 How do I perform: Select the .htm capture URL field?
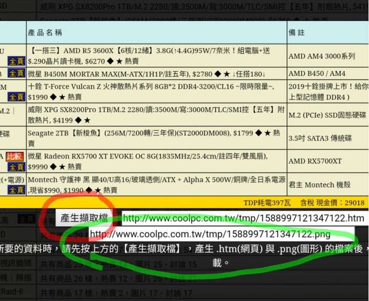click(245, 218)
